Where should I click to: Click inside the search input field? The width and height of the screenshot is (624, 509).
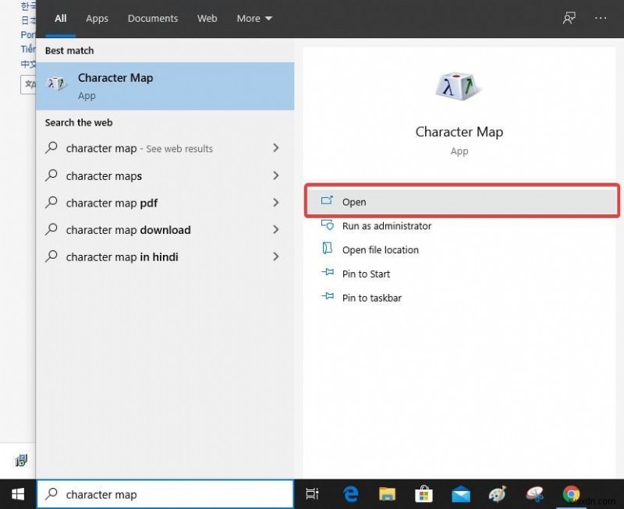tap(156, 494)
